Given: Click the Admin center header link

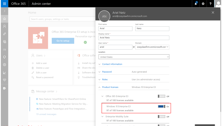Looking at the screenshot, I should point(41,4).
